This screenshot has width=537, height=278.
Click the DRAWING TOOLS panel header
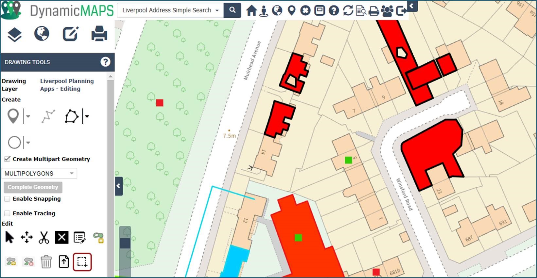(58, 62)
